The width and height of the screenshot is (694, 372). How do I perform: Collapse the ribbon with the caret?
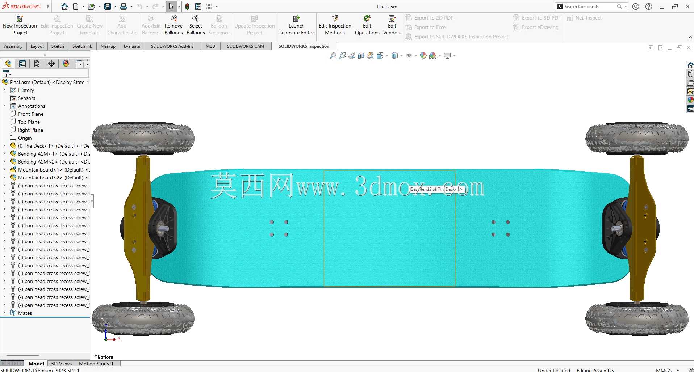coord(690,38)
